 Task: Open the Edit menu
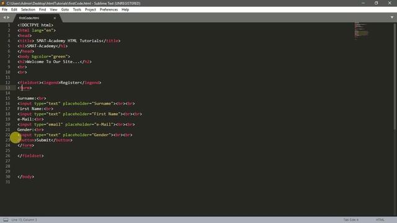click(14, 10)
